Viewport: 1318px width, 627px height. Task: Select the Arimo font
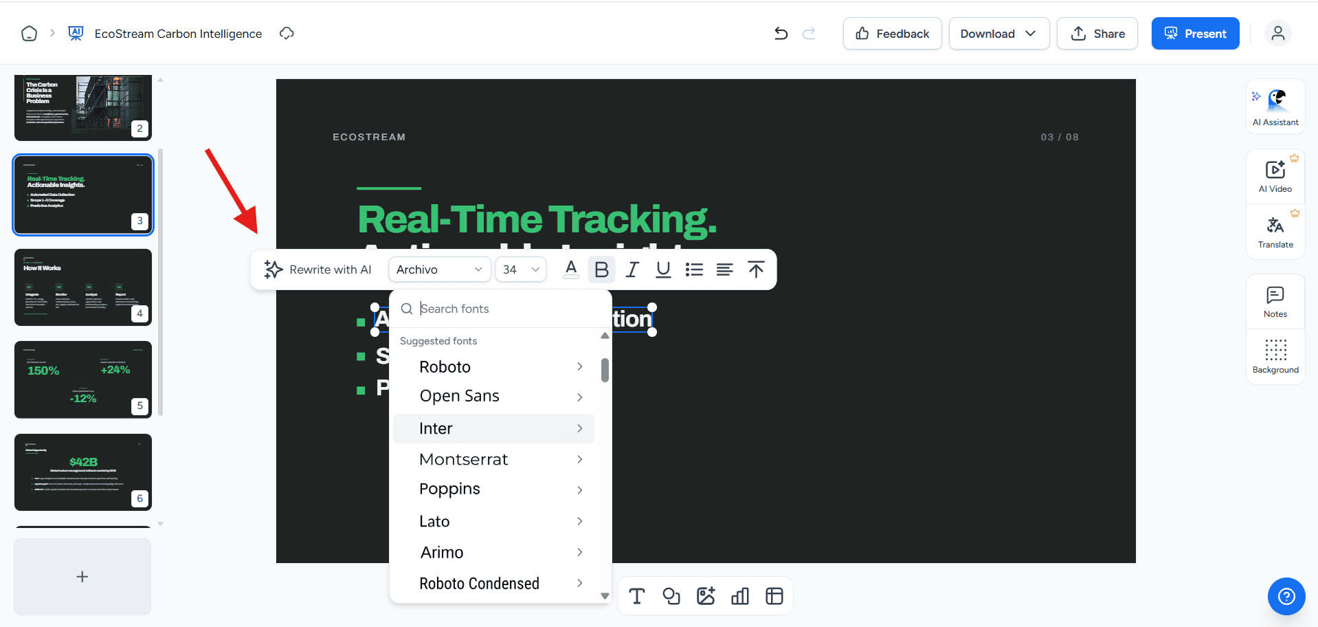tap(493, 552)
